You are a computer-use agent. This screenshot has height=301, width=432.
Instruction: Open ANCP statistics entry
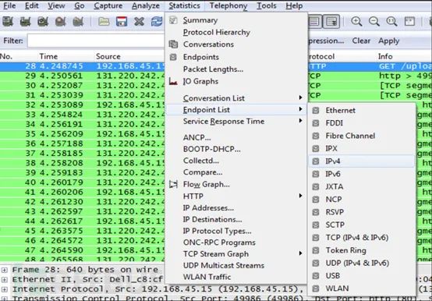197,137
